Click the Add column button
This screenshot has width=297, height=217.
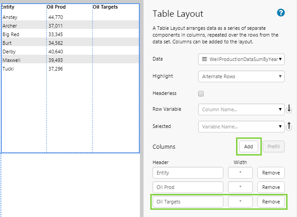[x=248, y=146]
